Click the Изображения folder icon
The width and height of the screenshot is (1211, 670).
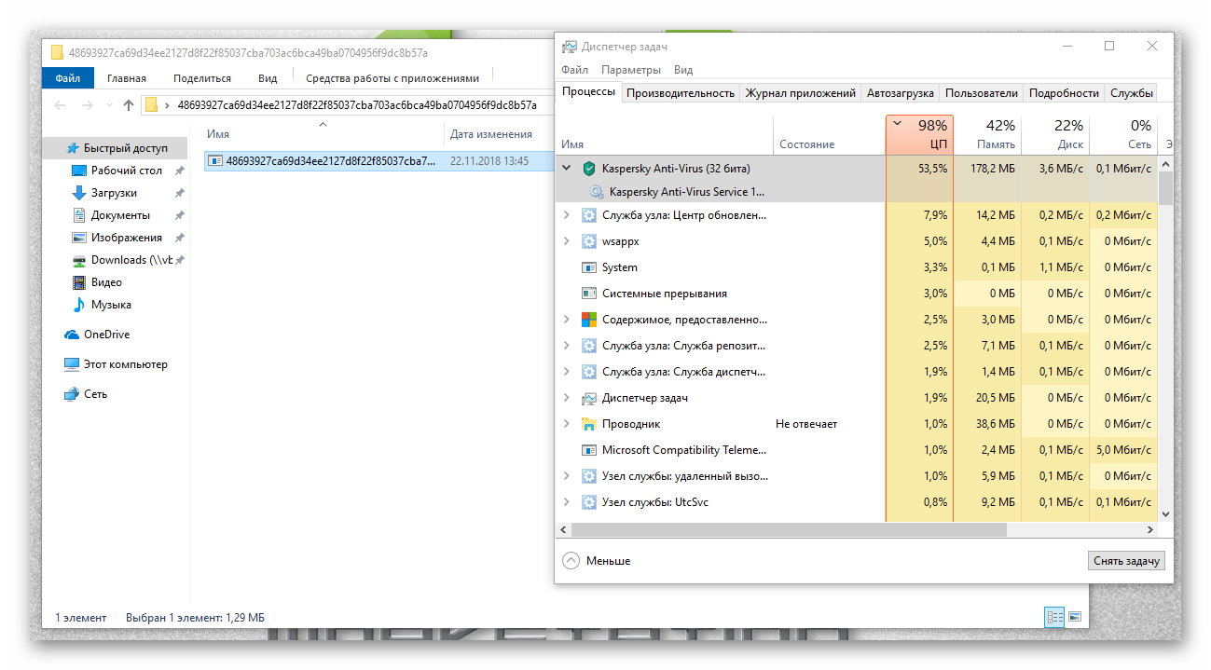coord(79,238)
